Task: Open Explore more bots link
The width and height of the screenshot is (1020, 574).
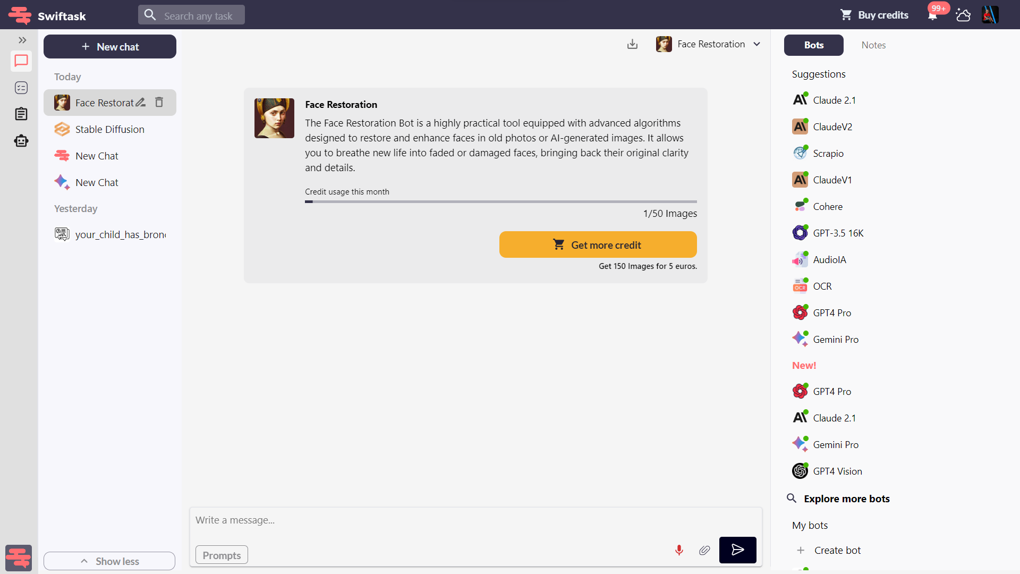Action: pyautogui.click(x=846, y=499)
